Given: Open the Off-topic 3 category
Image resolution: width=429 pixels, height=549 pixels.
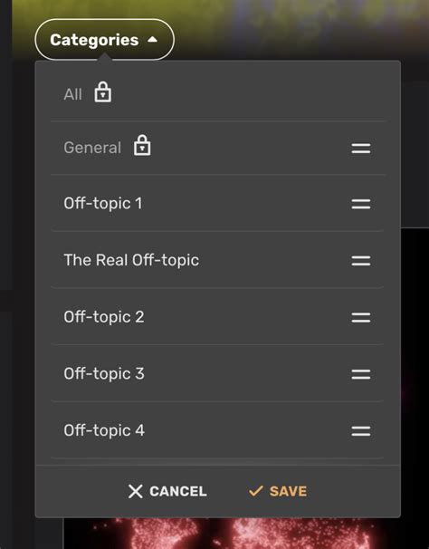Looking at the screenshot, I should tap(104, 373).
